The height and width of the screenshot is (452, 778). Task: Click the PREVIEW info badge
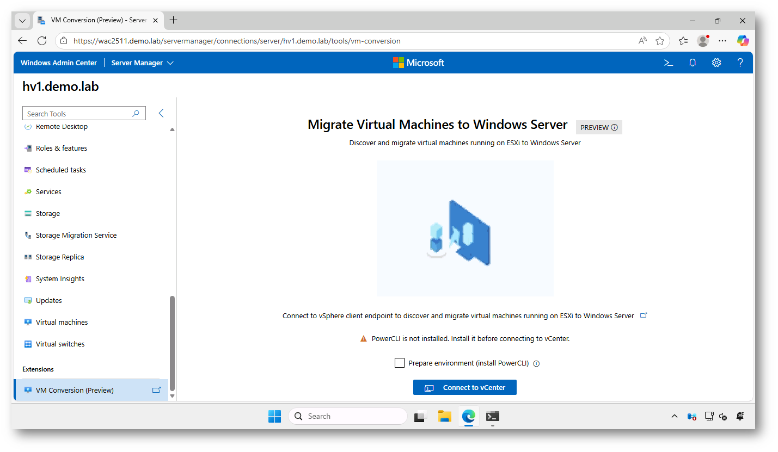pyautogui.click(x=599, y=127)
